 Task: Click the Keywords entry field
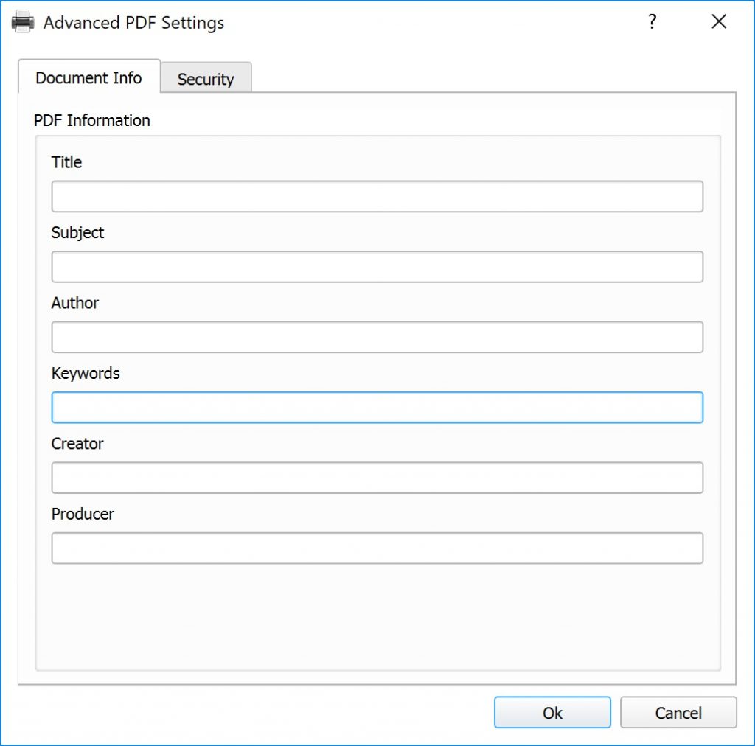(377, 407)
